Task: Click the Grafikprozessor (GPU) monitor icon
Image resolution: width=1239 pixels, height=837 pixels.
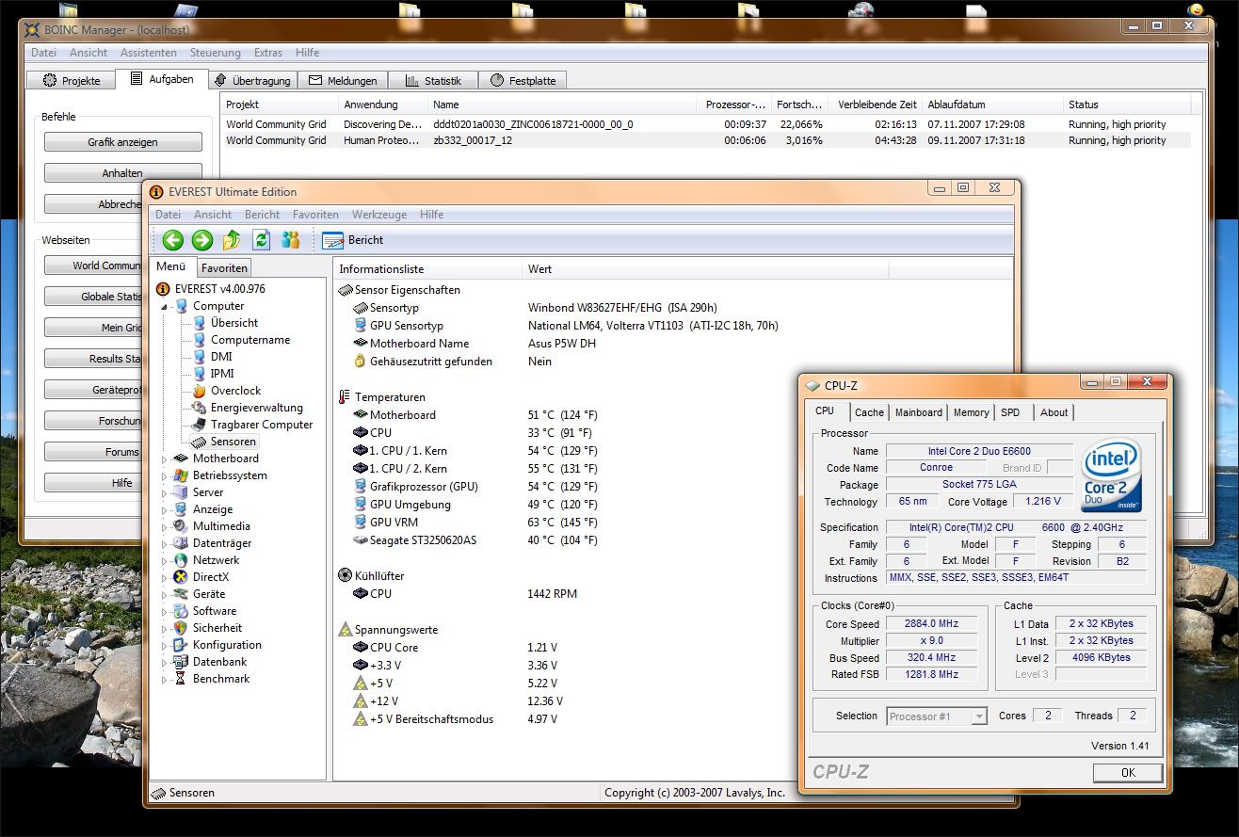Action: 360,487
